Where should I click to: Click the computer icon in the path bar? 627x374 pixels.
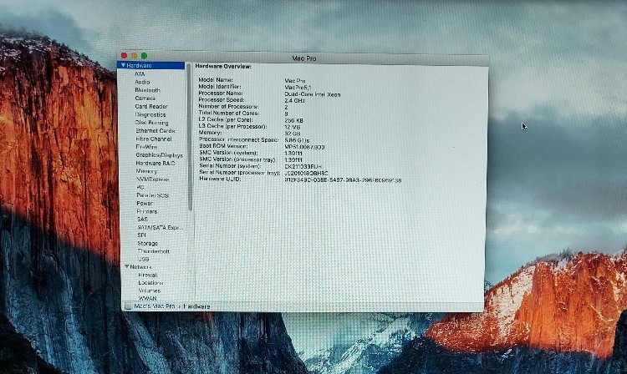128,306
